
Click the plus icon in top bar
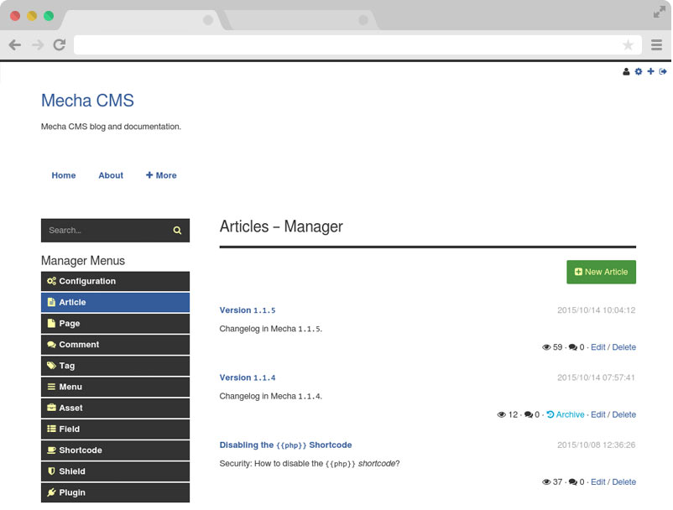point(650,71)
